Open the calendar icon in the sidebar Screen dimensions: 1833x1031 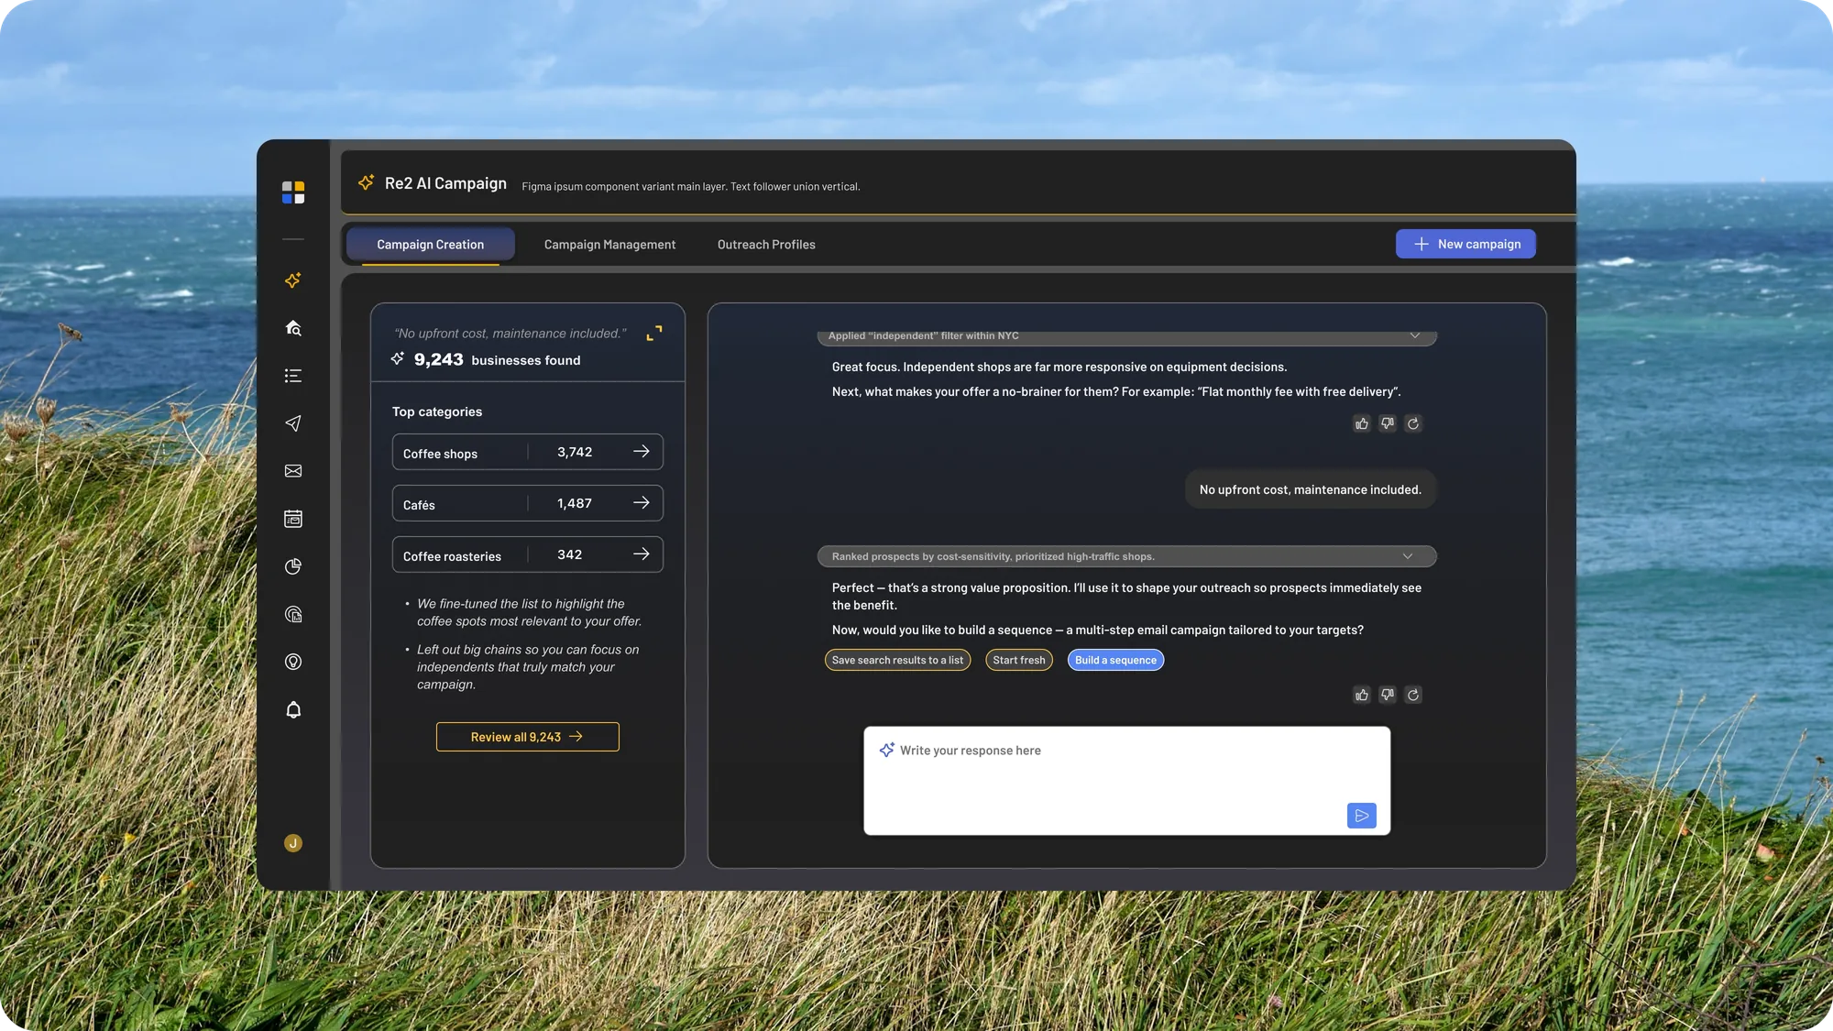[293, 519]
